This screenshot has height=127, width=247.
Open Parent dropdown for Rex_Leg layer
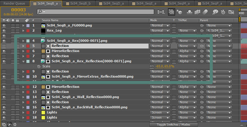coord(219,31)
